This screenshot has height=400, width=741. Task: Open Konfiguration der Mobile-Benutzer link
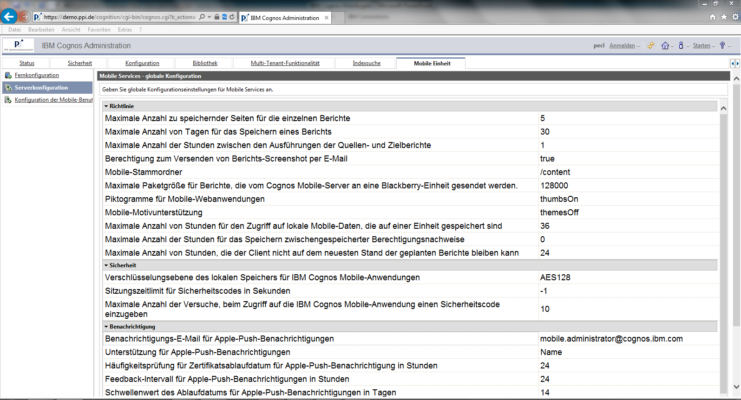coord(53,100)
